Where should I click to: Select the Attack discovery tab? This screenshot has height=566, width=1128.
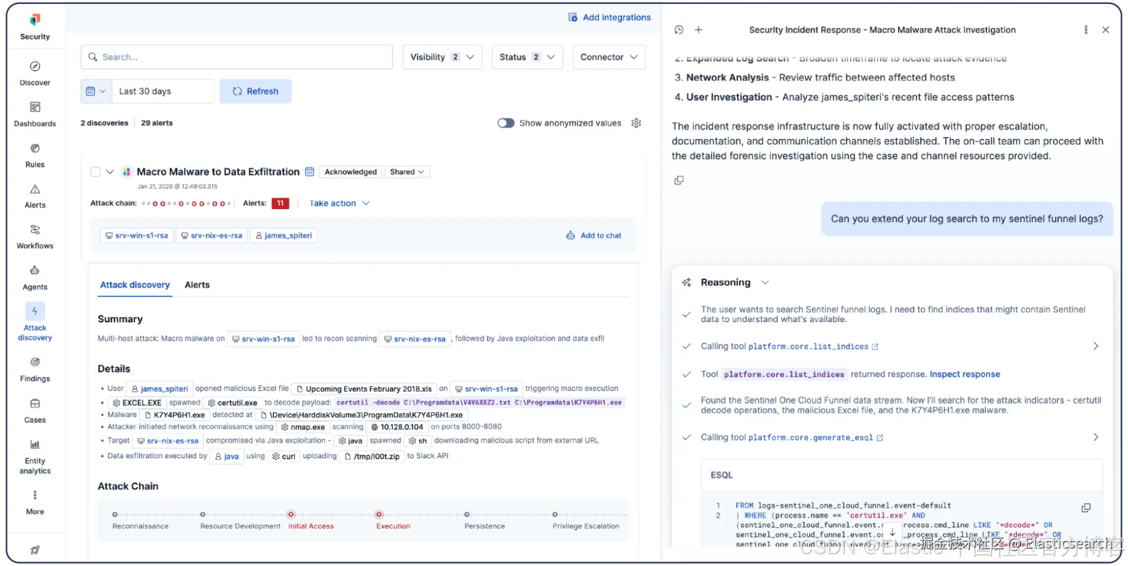tap(135, 285)
